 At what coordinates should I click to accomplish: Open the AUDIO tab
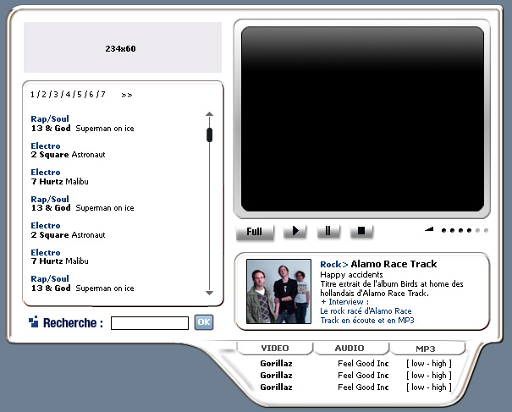pyautogui.click(x=350, y=349)
